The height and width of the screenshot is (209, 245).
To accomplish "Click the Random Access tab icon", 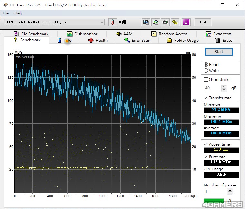I will pos(154,34).
